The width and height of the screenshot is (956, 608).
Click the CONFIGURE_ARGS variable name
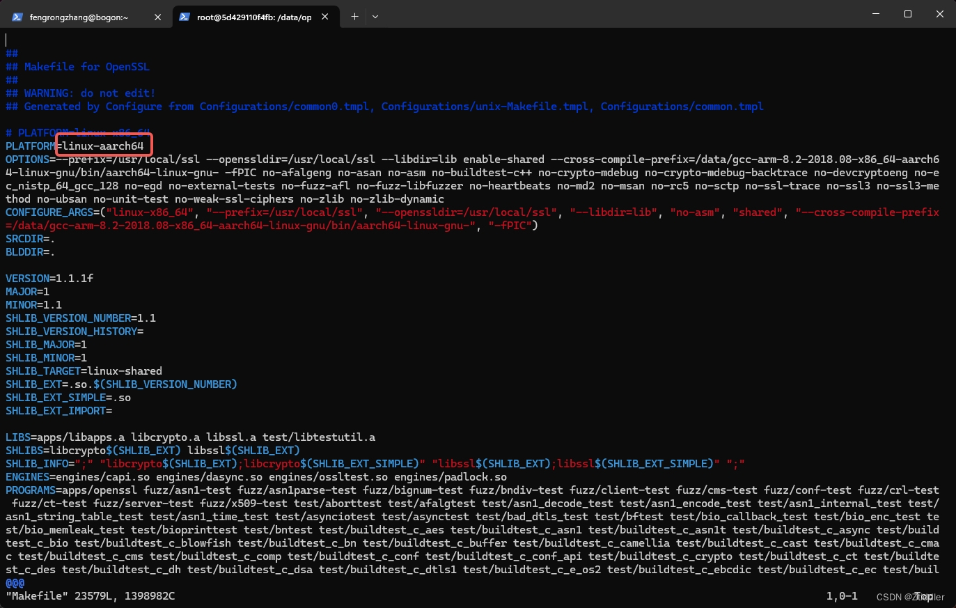(49, 212)
